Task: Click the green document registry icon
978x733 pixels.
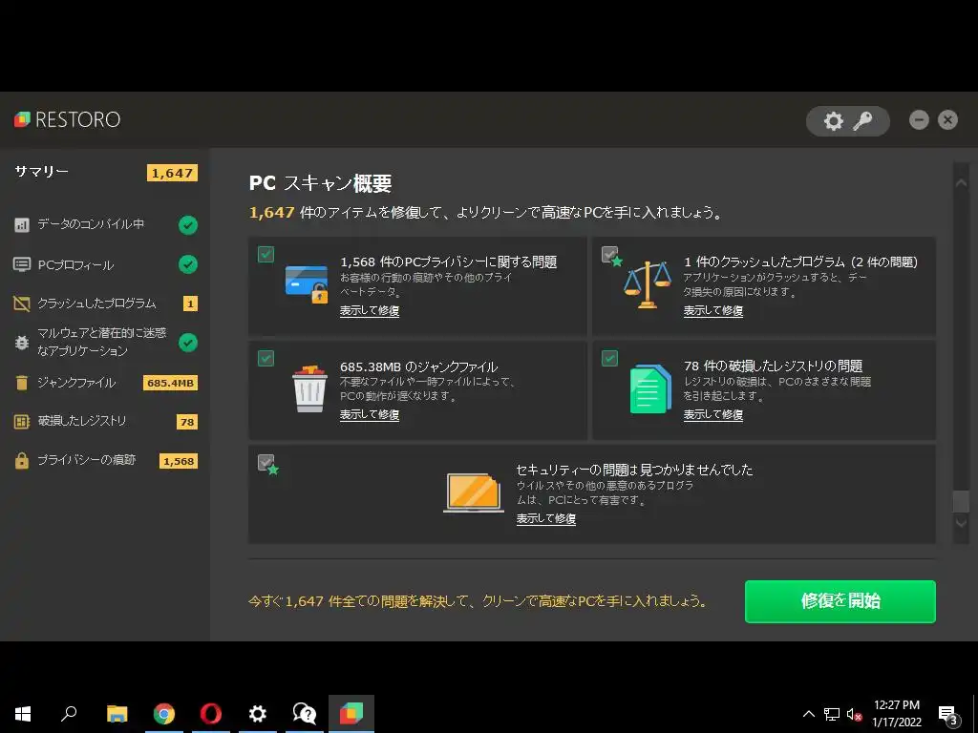Action: (650, 389)
